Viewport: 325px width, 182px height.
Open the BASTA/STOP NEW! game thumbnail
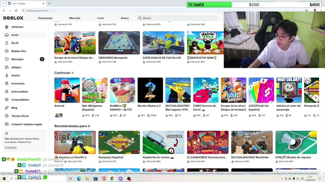(205, 43)
